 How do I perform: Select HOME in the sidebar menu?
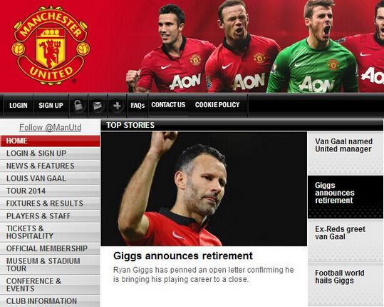tap(50, 141)
